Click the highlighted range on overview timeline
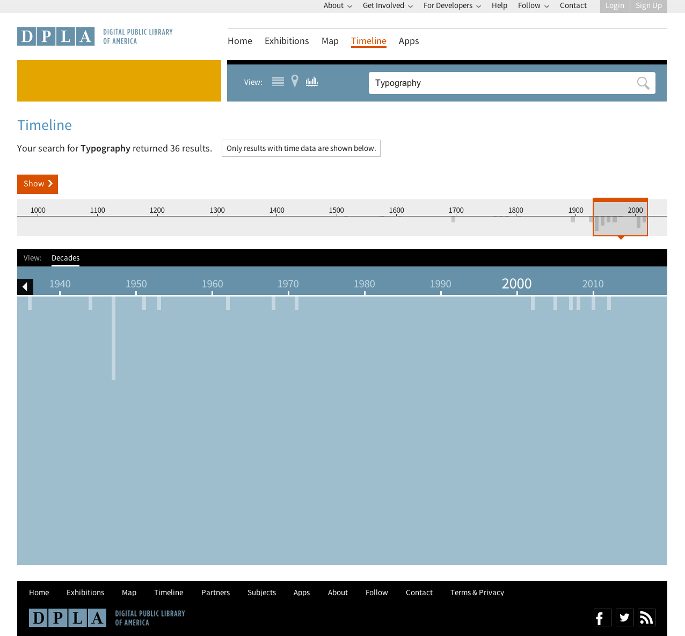Screen dimensions: 685x636 [620, 218]
